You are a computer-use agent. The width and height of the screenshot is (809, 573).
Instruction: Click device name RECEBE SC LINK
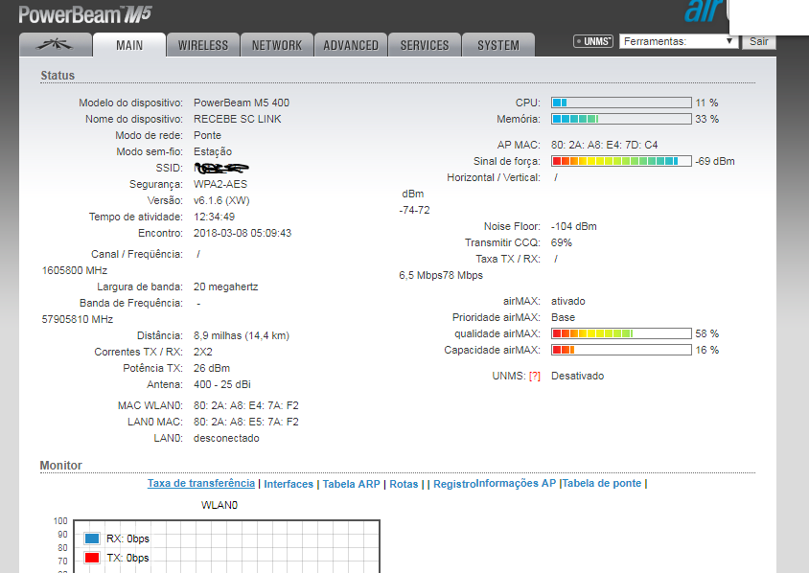(238, 119)
